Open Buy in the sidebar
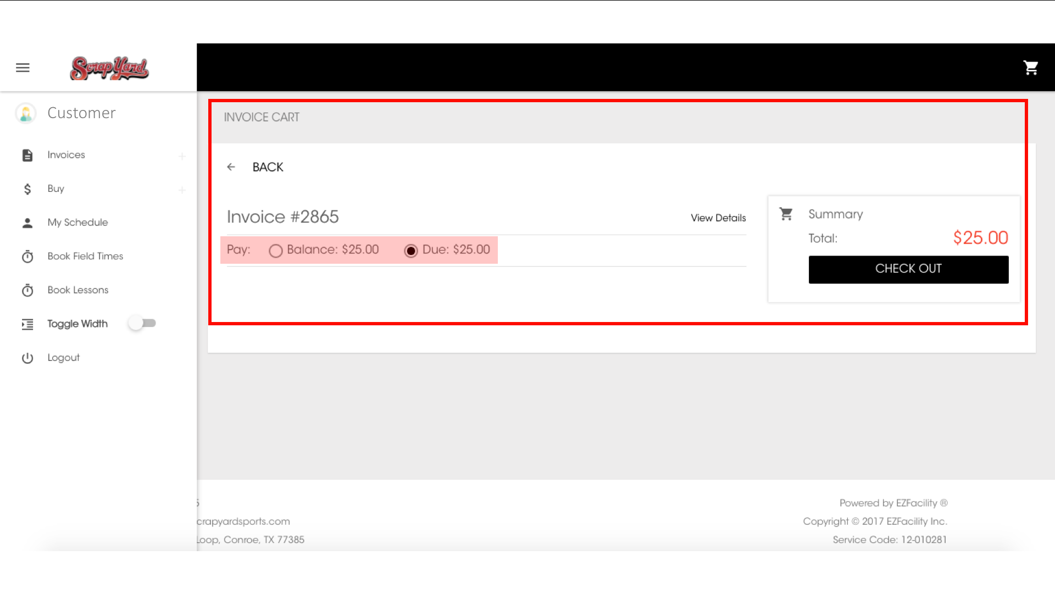 (55, 188)
